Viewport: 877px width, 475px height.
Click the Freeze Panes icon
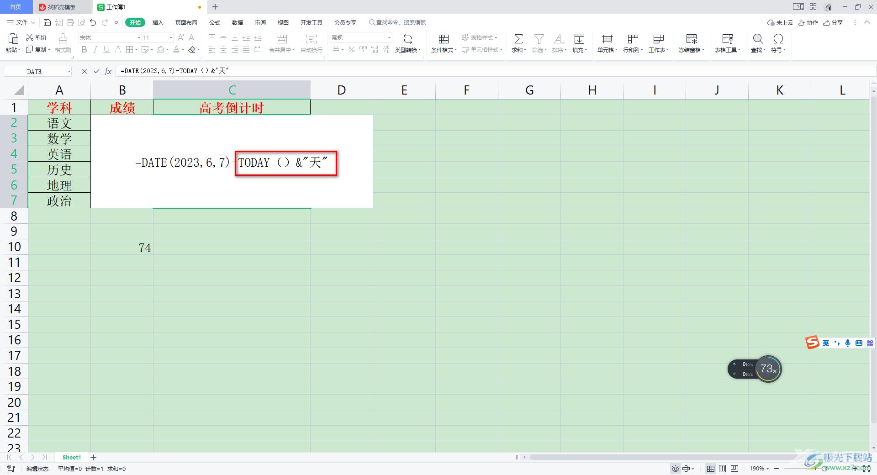pyautogui.click(x=692, y=38)
